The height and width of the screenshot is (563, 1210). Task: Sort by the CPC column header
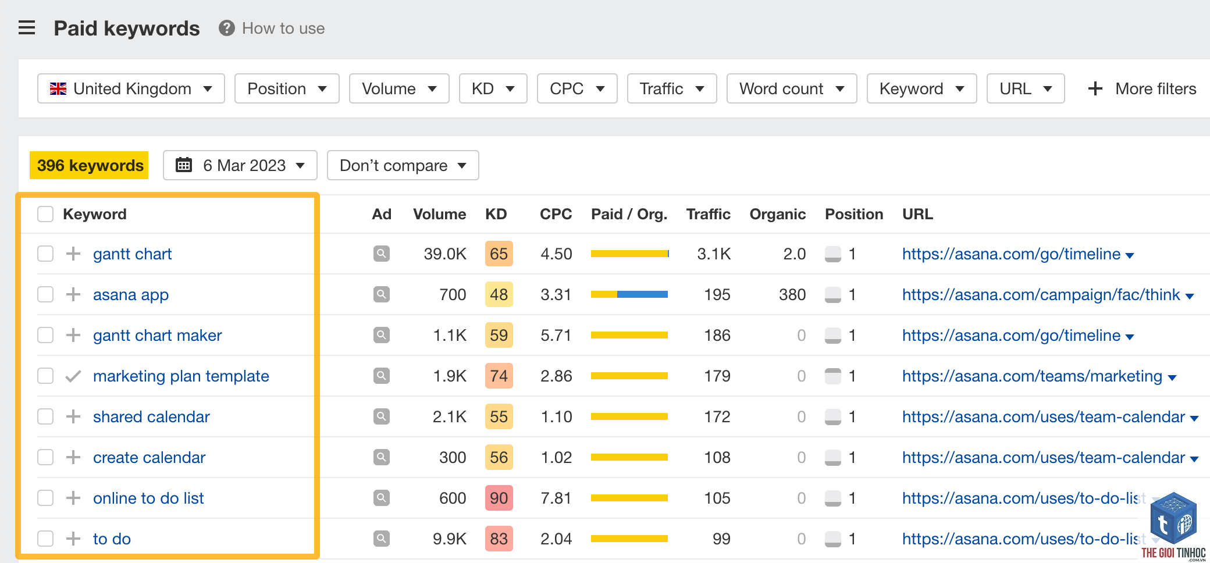pos(556,214)
